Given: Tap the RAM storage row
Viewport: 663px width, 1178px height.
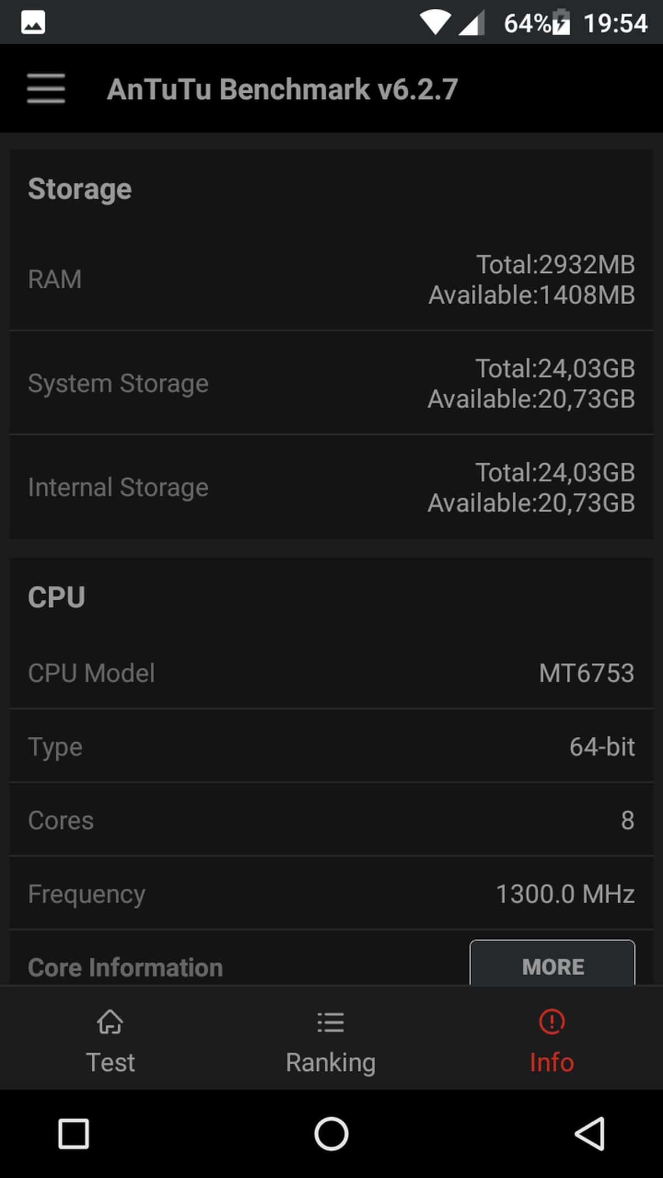Looking at the screenshot, I should tap(331, 279).
